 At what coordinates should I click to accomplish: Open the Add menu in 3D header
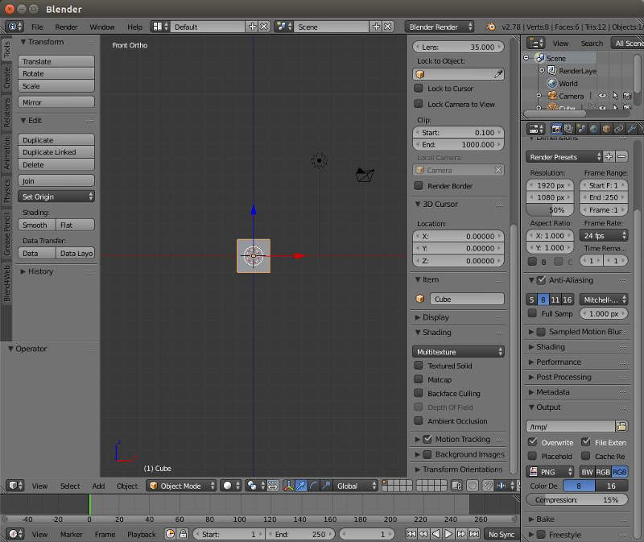[98, 486]
